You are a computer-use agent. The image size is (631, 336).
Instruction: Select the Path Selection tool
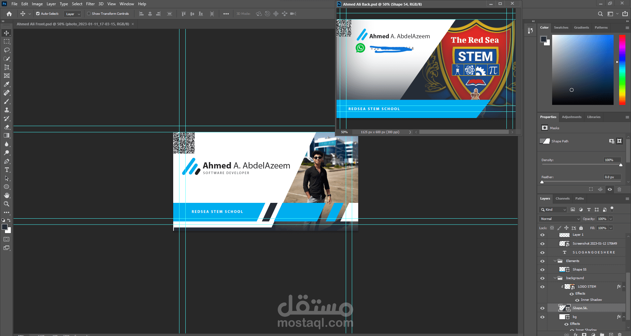pyautogui.click(x=7, y=178)
